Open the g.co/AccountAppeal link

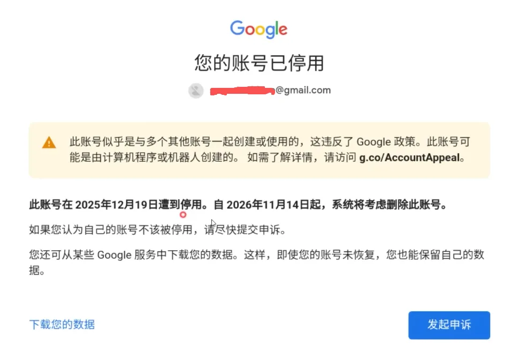[409, 158]
